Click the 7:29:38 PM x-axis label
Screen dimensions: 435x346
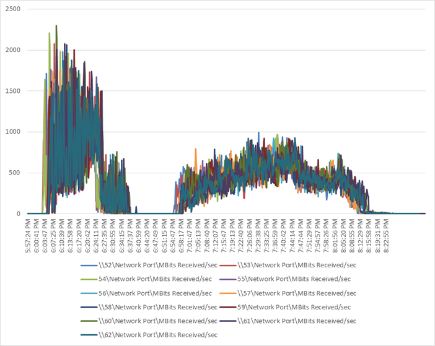coord(258,236)
